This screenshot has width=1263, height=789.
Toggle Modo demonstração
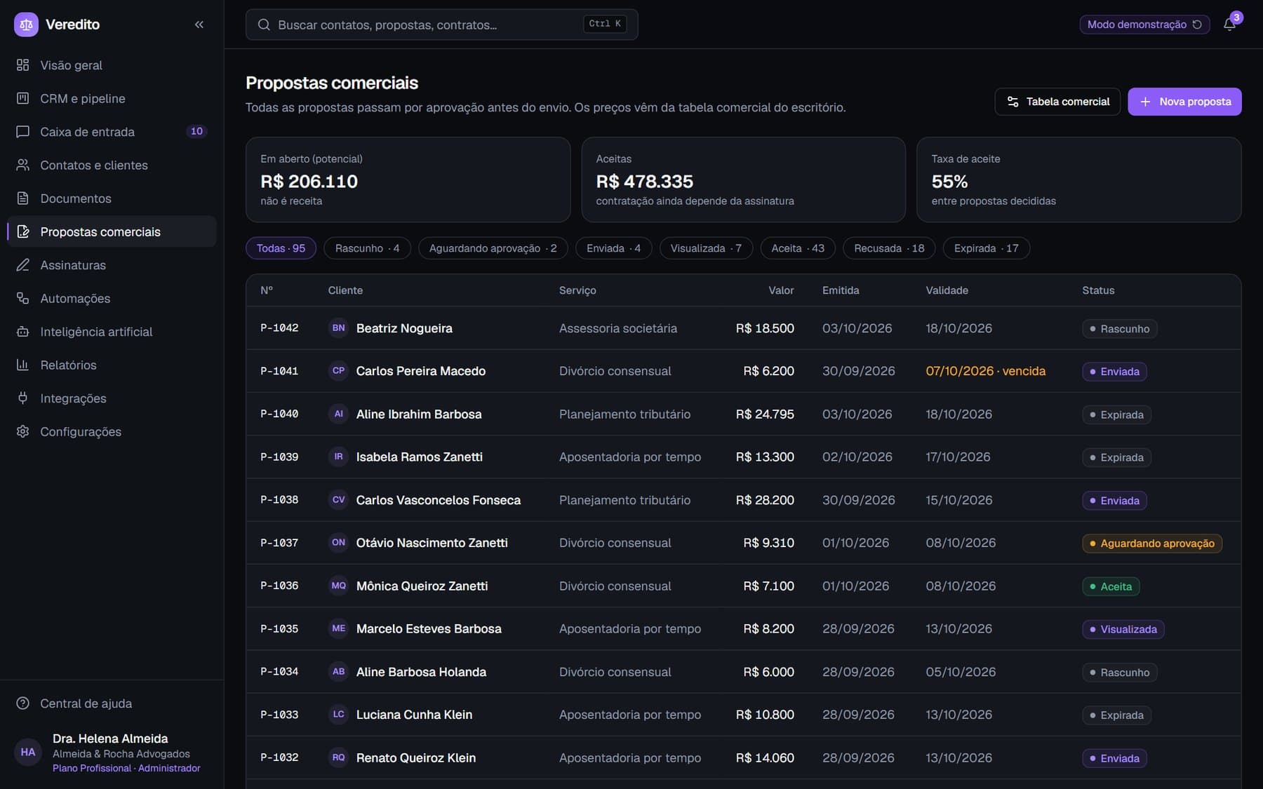pos(1144,25)
